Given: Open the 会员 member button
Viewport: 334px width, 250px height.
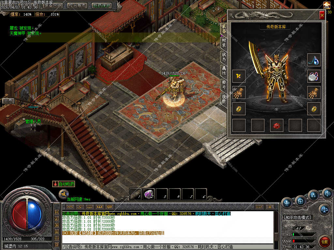Looking at the screenshot, I should coord(8,101).
